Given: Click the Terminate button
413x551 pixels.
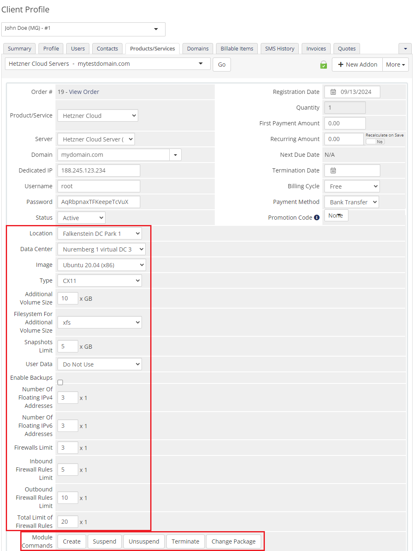Looking at the screenshot, I should [x=185, y=541].
